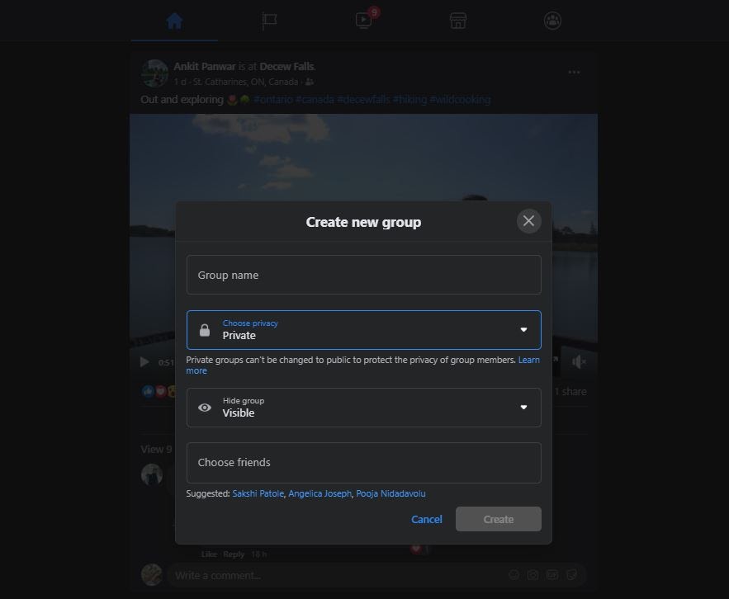Screen dimensions: 729x599
Task: Add suggested friend Angelica Joseph
Action: click(x=320, y=493)
